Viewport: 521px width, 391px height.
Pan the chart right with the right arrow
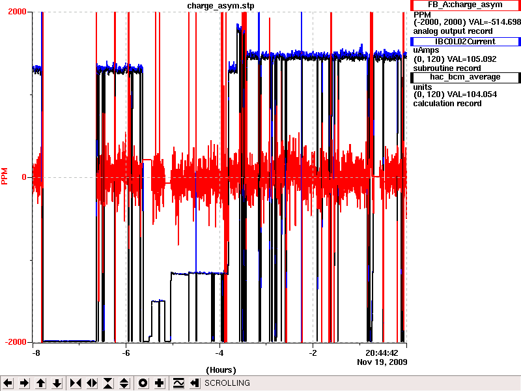pos(24,383)
